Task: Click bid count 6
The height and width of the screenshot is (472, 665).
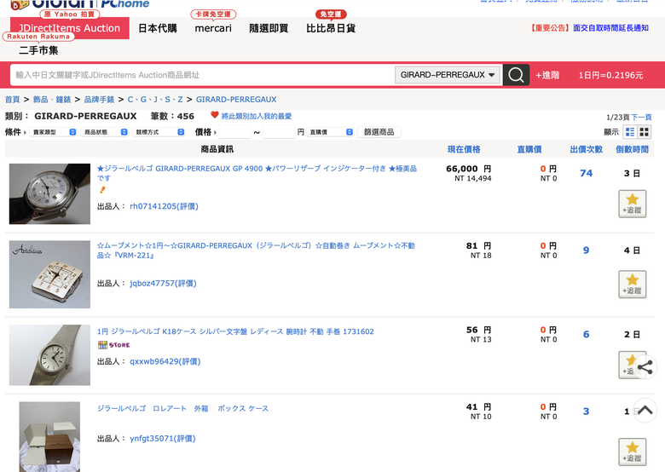Action: [586, 334]
